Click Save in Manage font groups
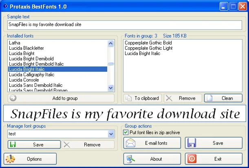Image resolution: width=249 pixels, height=168 pixels. point(34,144)
